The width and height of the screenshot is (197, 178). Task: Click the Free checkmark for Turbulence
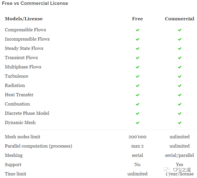[137, 76]
